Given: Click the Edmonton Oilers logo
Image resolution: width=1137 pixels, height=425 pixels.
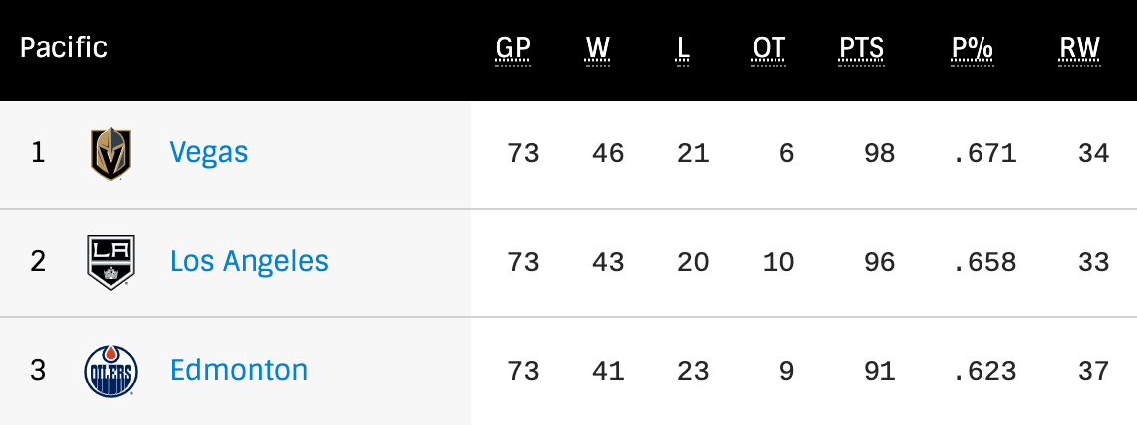Looking at the screenshot, I should coord(111,371).
